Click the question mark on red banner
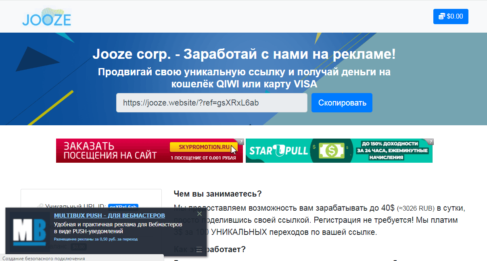Screen dimensions: 487x261 coord(241,141)
